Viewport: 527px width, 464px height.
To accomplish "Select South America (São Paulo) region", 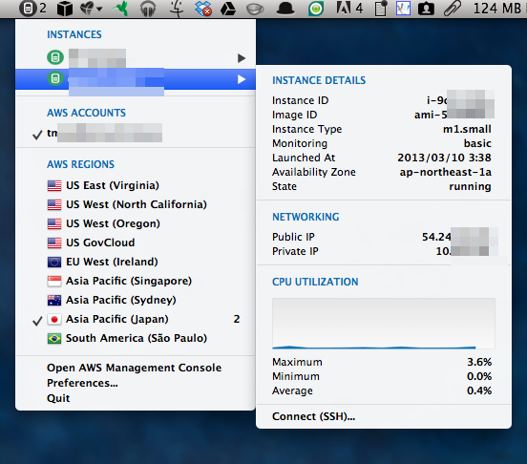I will tap(136, 338).
